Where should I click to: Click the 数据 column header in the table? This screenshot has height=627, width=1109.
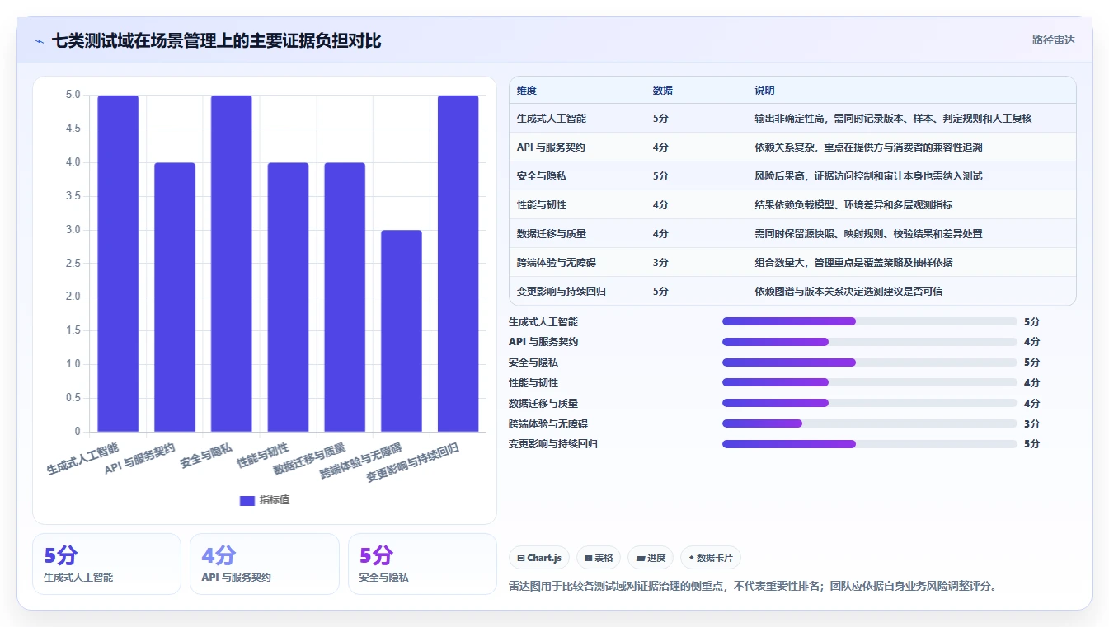[x=663, y=91]
